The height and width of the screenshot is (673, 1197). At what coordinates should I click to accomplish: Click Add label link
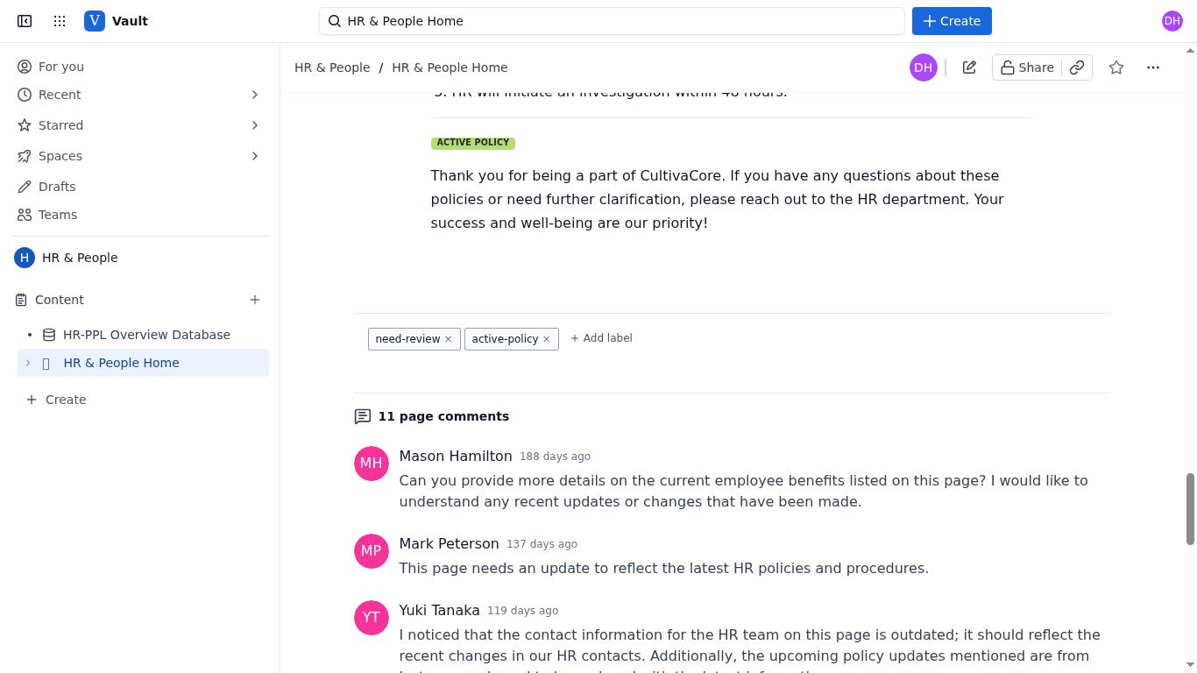click(601, 338)
